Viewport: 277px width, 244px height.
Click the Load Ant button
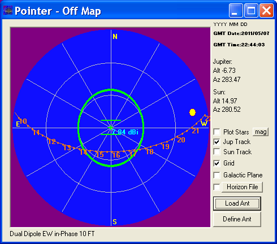click(237, 203)
